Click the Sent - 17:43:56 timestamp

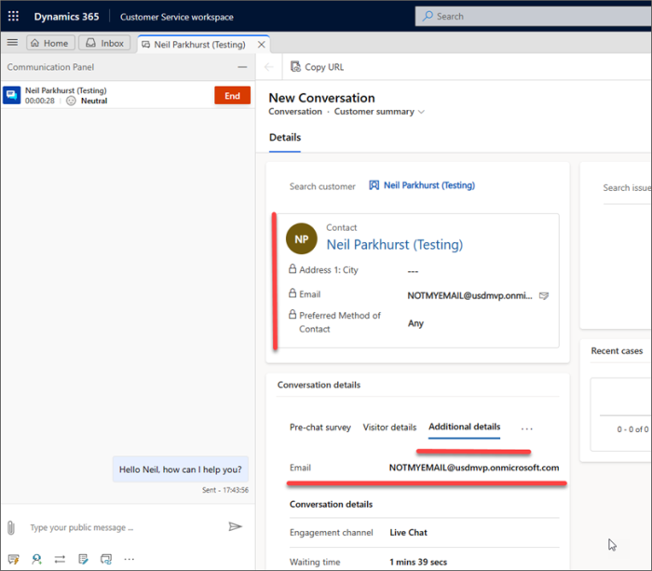coord(225,490)
